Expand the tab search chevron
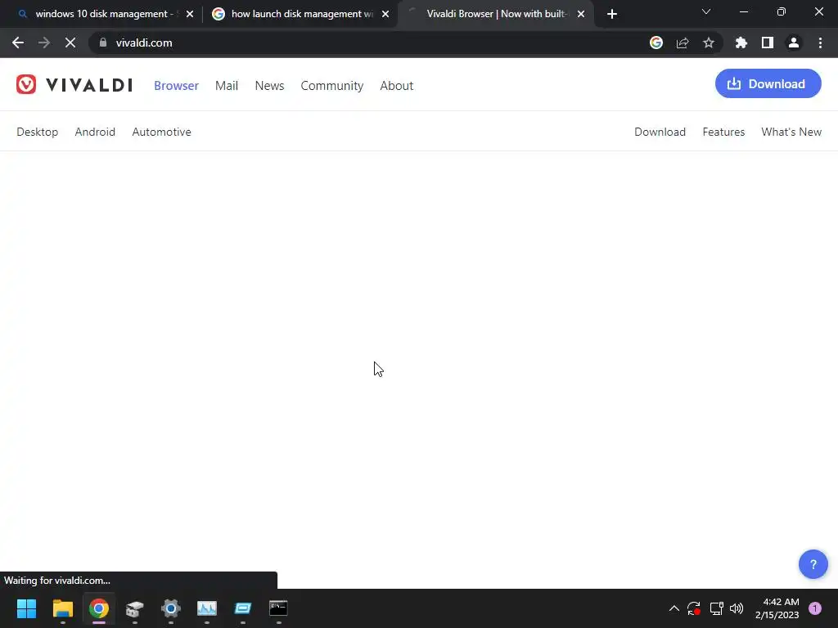Screen dimensions: 838x628 point(706,11)
